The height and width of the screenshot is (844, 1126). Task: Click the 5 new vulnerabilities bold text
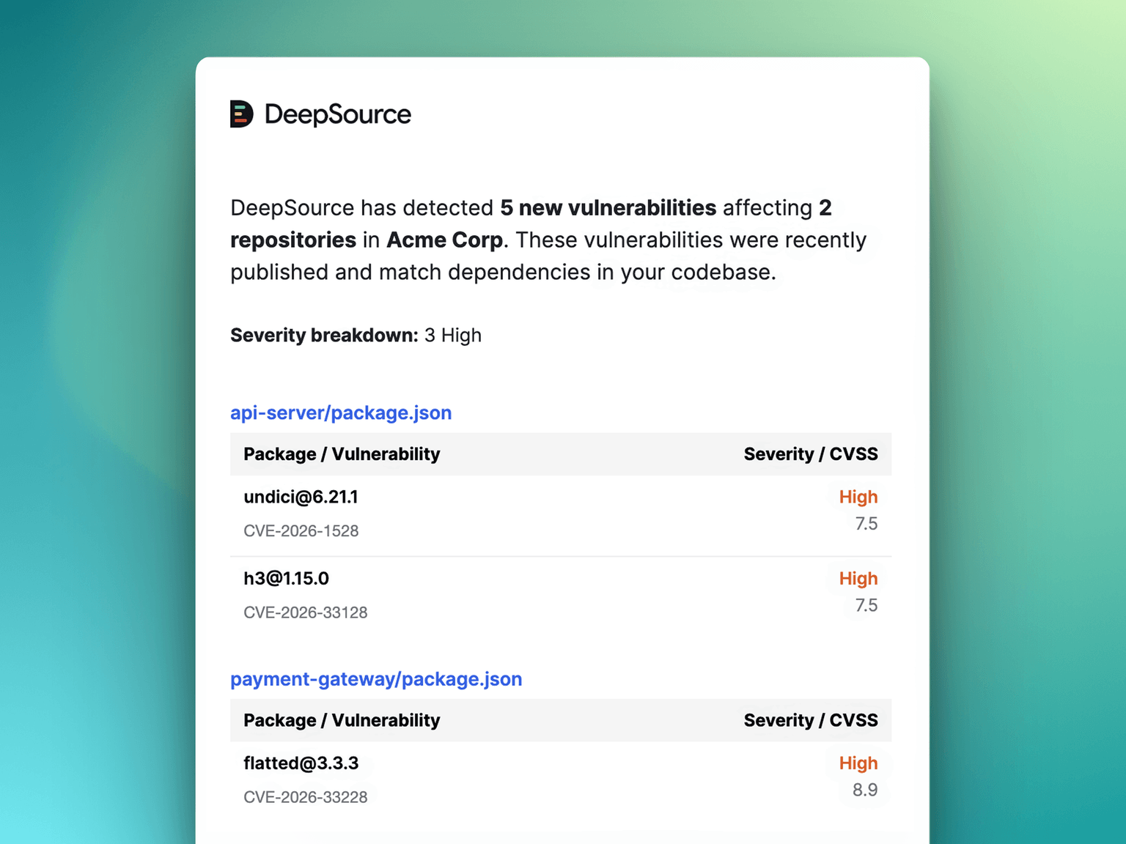(607, 207)
